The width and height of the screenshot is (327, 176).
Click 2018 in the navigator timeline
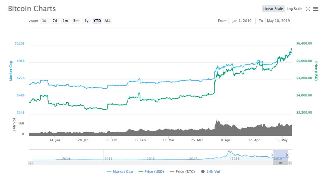(236, 159)
